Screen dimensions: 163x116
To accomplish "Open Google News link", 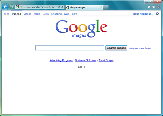I will click(x=45, y=14).
